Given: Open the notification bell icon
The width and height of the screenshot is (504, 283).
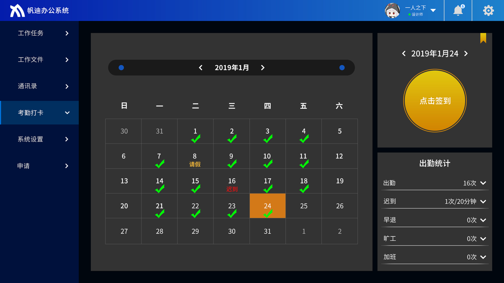Looking at the screenshot, I should 458,10.
